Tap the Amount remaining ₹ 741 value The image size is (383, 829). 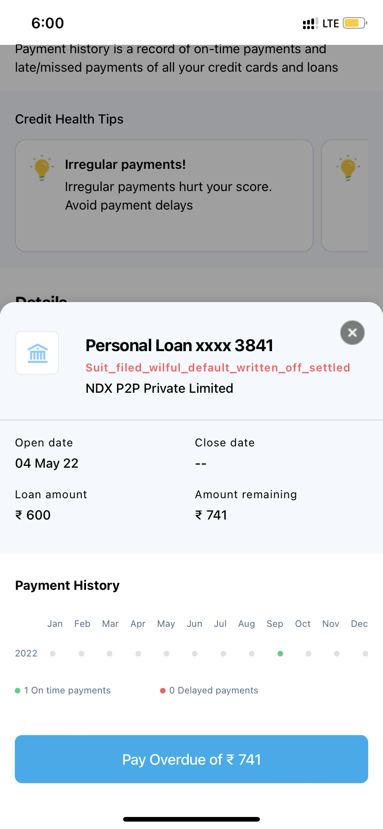[x=211, y=515]
